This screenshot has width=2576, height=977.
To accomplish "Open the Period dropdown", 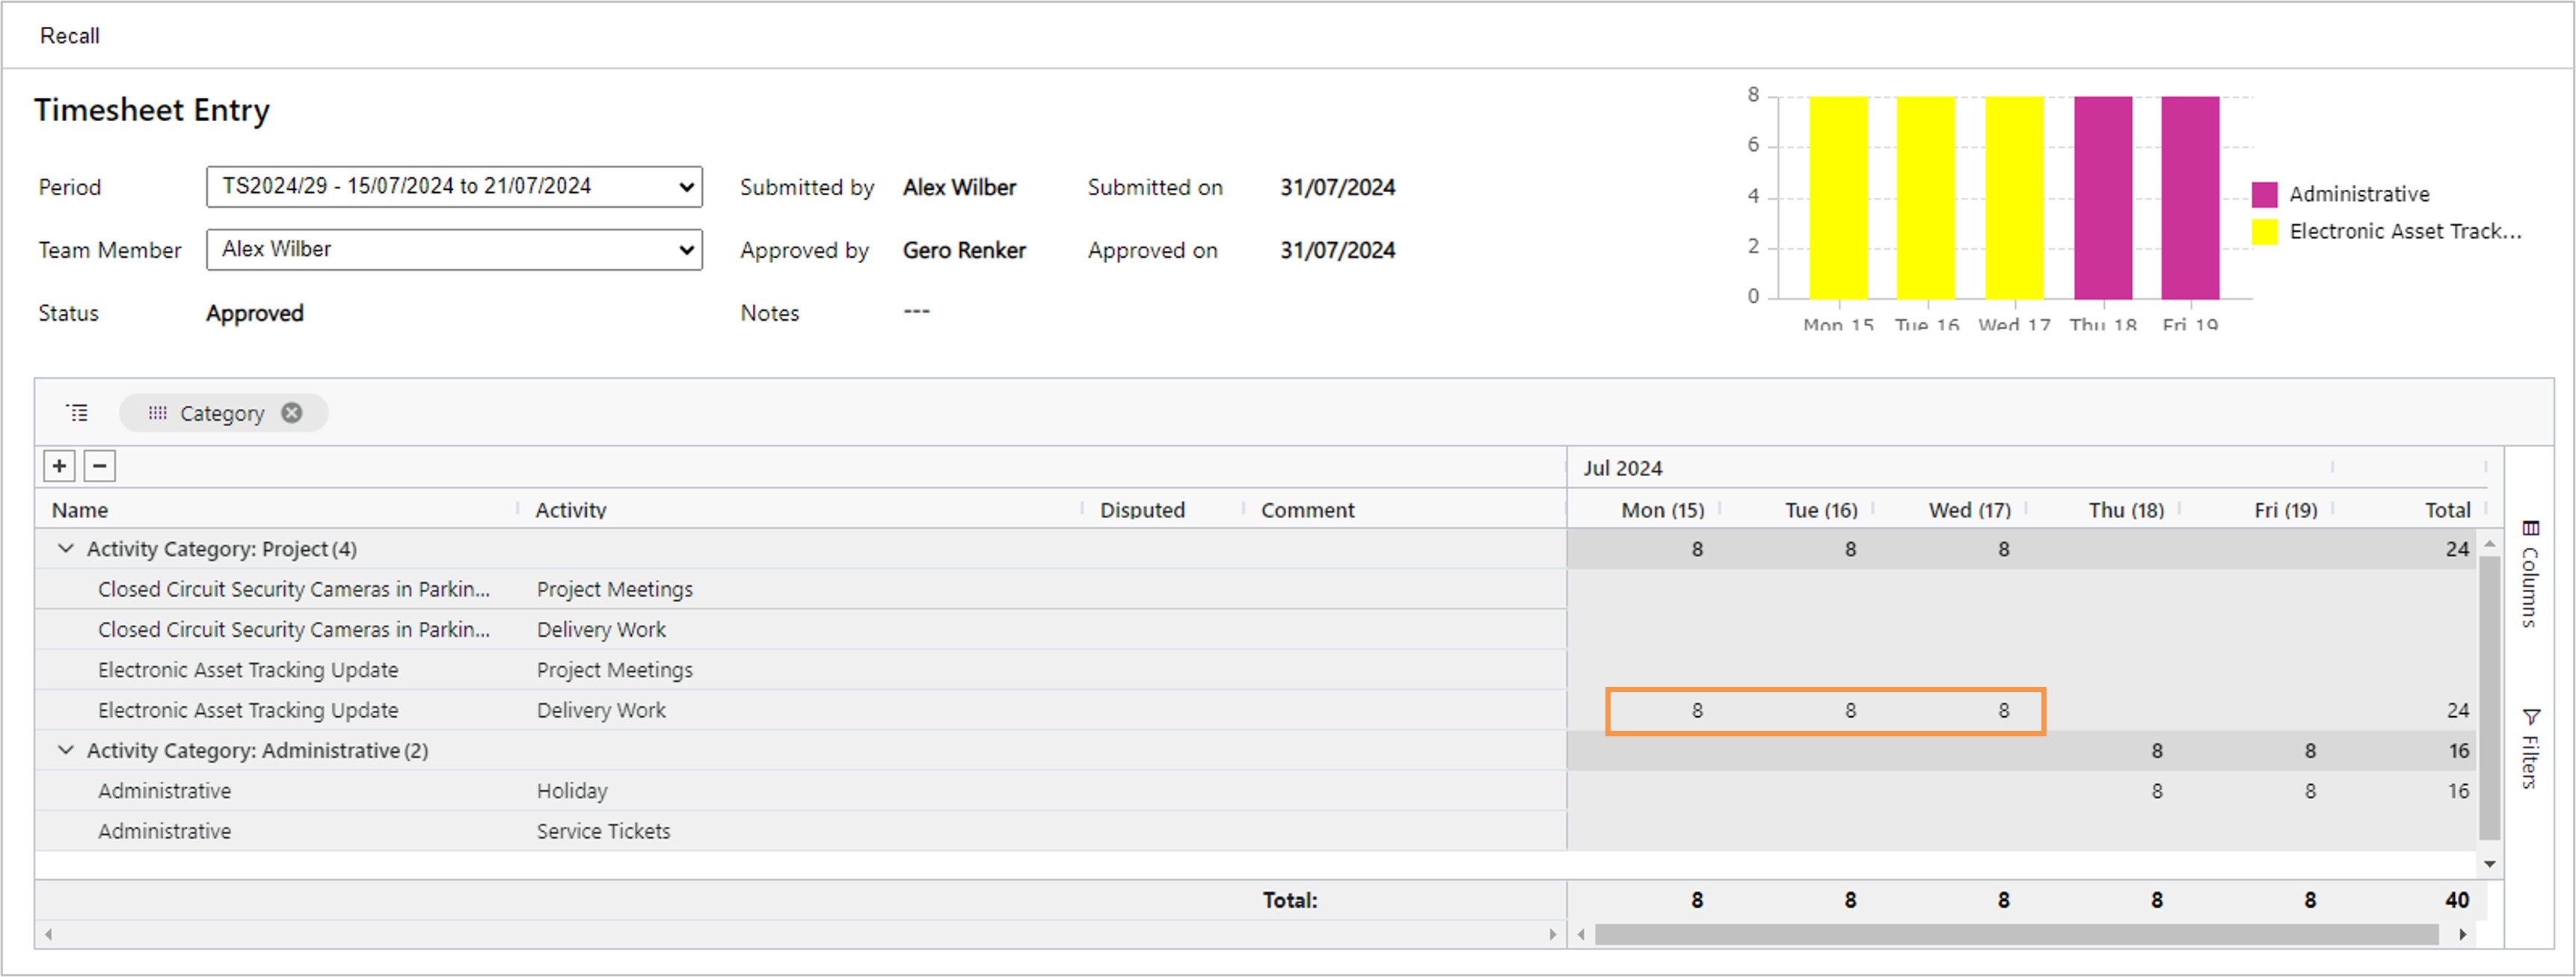I will (454, 187).
